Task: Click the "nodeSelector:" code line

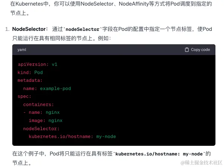Action: click(41, 129)
